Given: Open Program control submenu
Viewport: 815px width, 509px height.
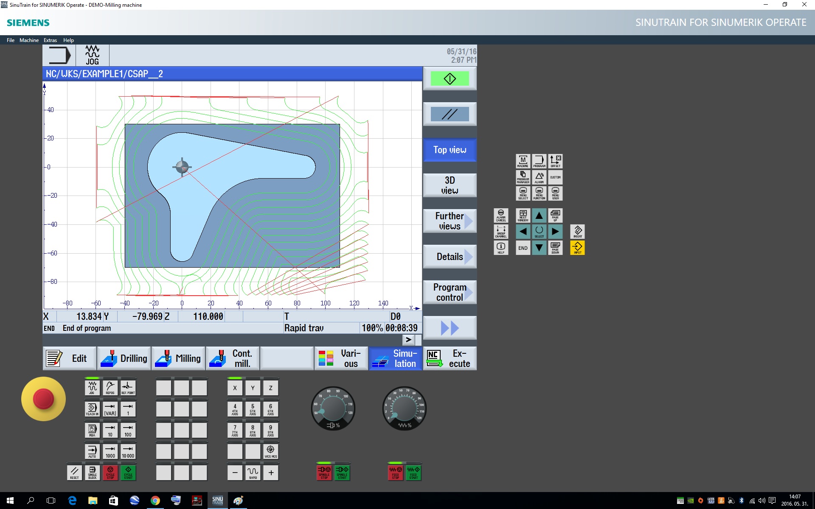Looking at the screenshot, I should (x=450, y=292).
